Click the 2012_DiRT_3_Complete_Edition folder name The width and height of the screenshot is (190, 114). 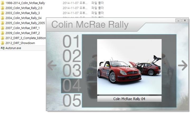(x=26, y=38)
